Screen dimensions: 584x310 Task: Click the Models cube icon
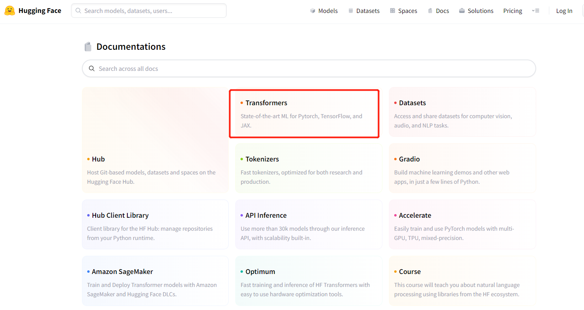coord(313,11)
